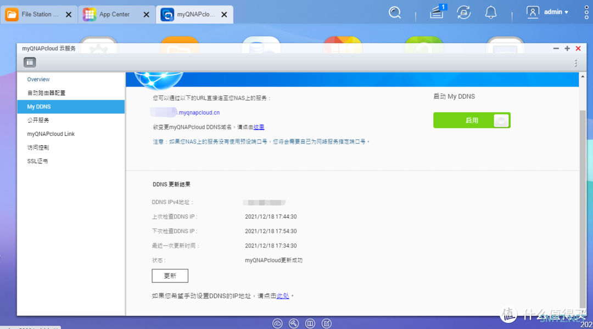
Task: Open the external devices icon
Action: (x=463, y=13)
